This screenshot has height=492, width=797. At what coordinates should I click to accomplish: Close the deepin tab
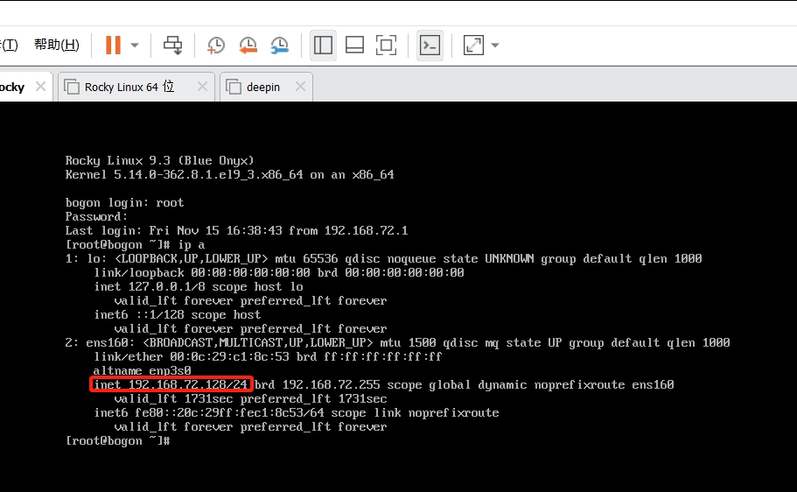click(300, 87)
